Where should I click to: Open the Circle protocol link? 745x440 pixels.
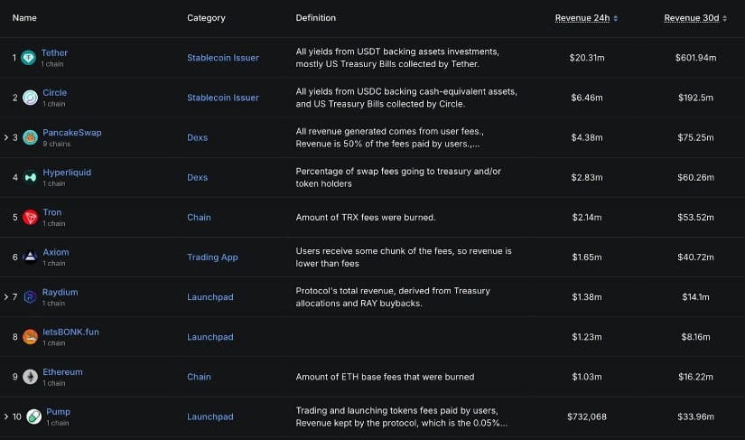(55, 93)
